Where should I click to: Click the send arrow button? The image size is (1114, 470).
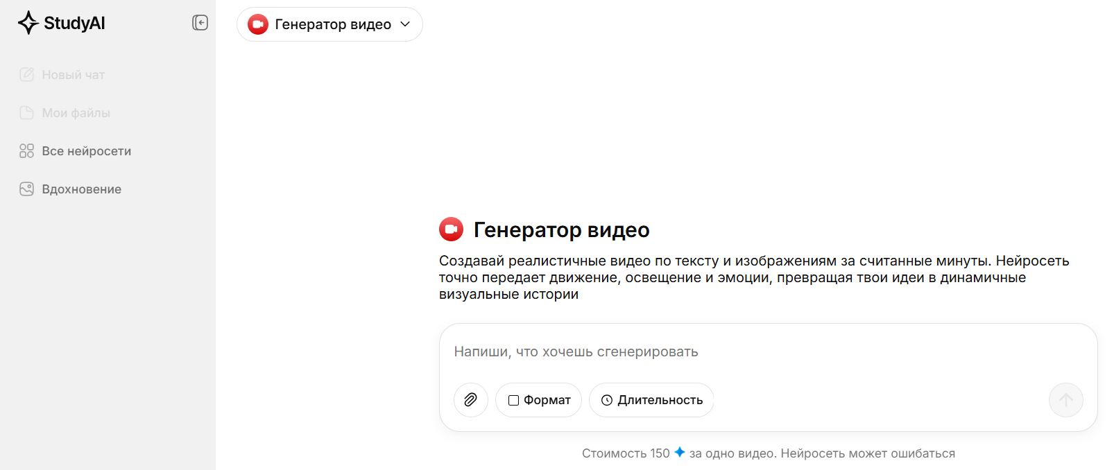[x=1066, y=400]
